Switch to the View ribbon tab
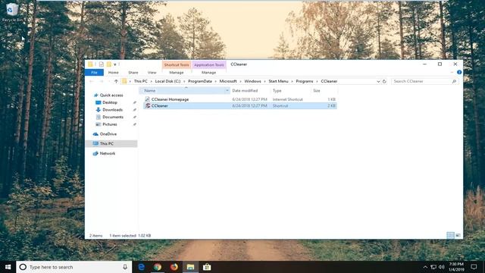 pos(152,73)
